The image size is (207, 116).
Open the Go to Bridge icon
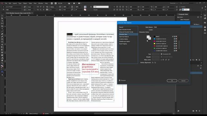pos(52,3)
